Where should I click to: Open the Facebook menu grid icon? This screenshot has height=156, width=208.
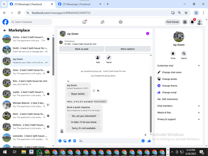[185, 22]
